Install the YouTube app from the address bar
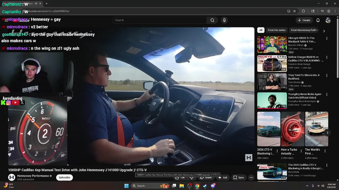This screenshot has width=339, height=190. 289,11
